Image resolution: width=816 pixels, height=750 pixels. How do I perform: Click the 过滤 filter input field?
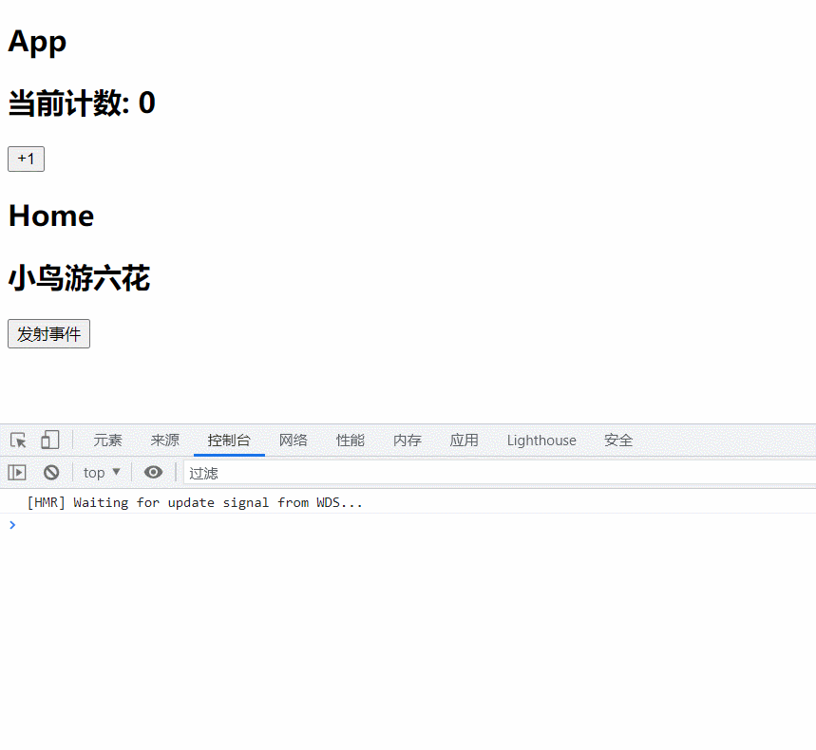pos(494,472)
